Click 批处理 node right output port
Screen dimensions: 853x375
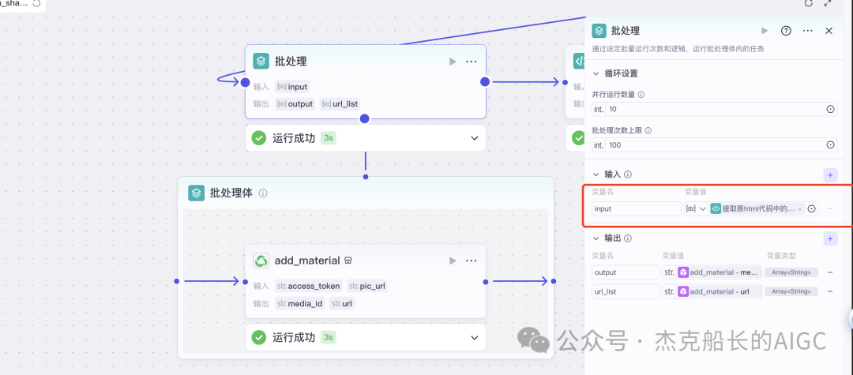click(x=485, y=81)
